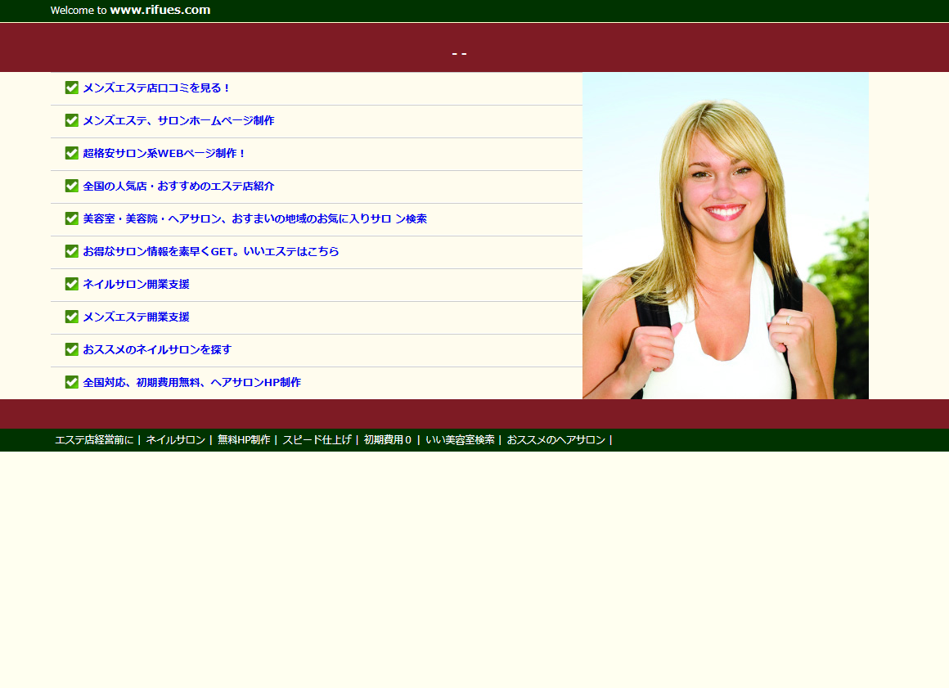Open 全国対応、初期費用無料、ヘアサロンHP制作 link

(192, 382)
